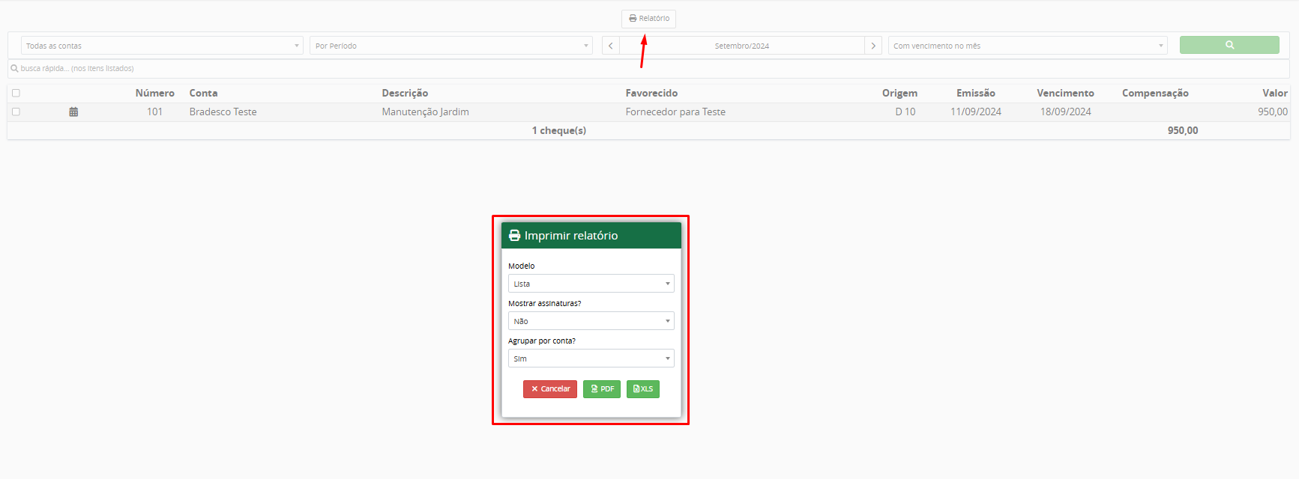Open the Mostrar assinaturas dropdown
The width and height of the screenshot is (1299, 479).
pos(591,321)
